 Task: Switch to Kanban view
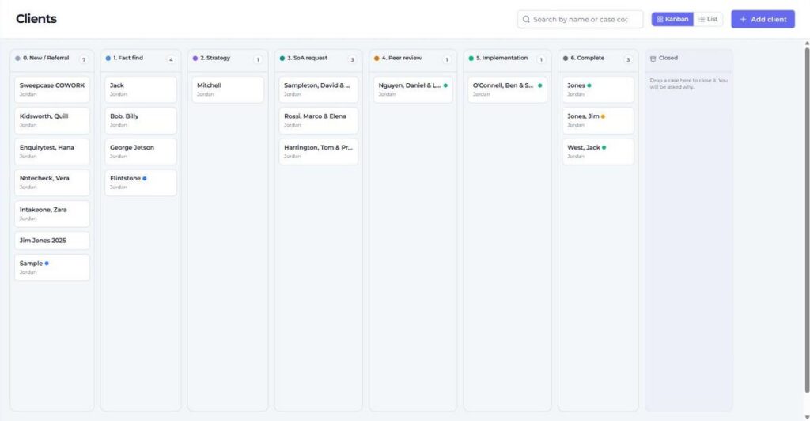672,19
